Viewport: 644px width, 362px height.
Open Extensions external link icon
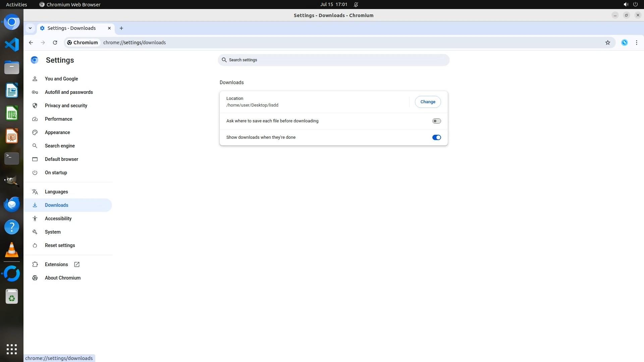77,264
